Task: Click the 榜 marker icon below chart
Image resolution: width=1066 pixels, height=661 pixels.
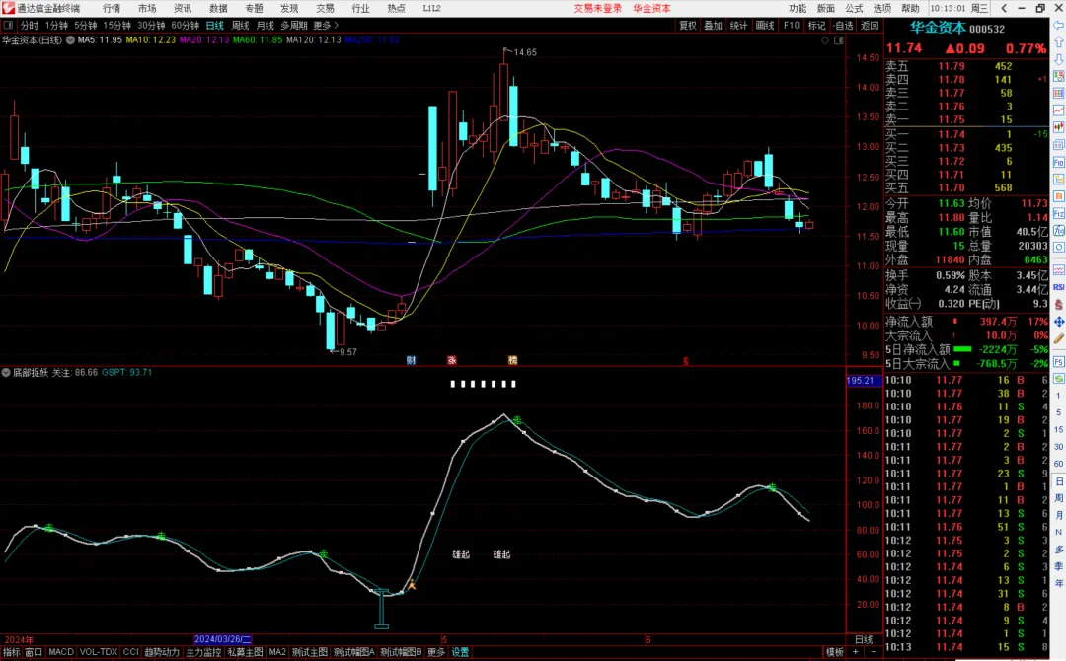Action: click(x=512, y=361)
